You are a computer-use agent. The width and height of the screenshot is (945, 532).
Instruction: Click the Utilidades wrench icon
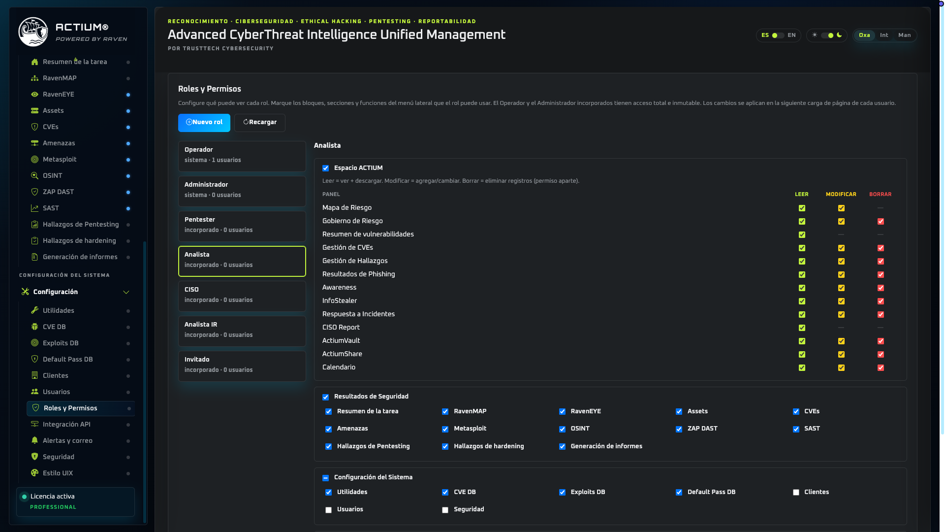coord(34,311)
